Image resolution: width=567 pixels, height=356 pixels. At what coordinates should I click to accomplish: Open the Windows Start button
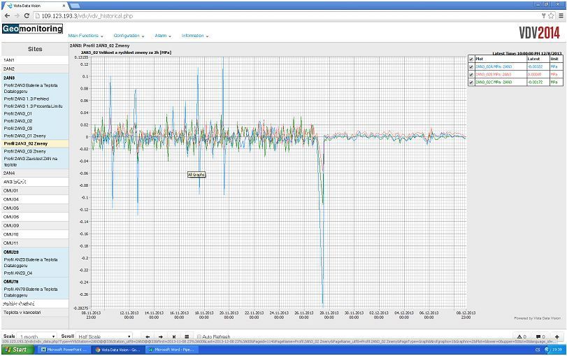17,350
